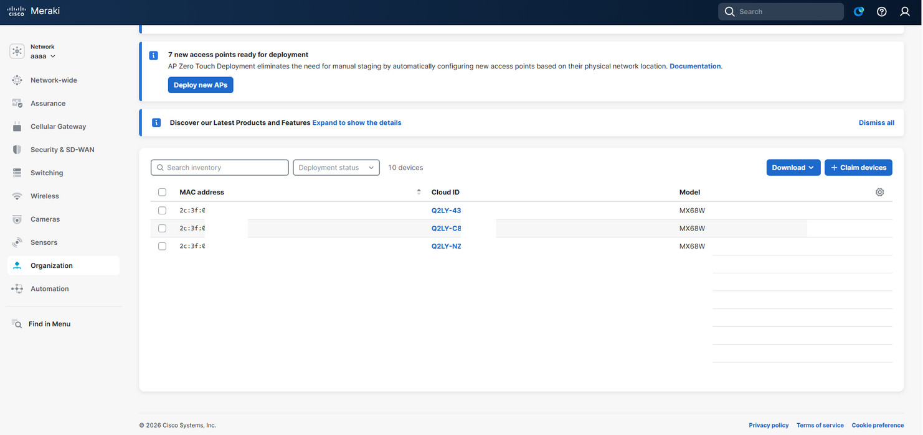
Task: Open Cloud ID link Q2LY-C8
Action: (x=446, y=229)
